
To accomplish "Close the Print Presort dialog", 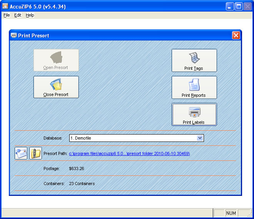I will coord(236,35).
